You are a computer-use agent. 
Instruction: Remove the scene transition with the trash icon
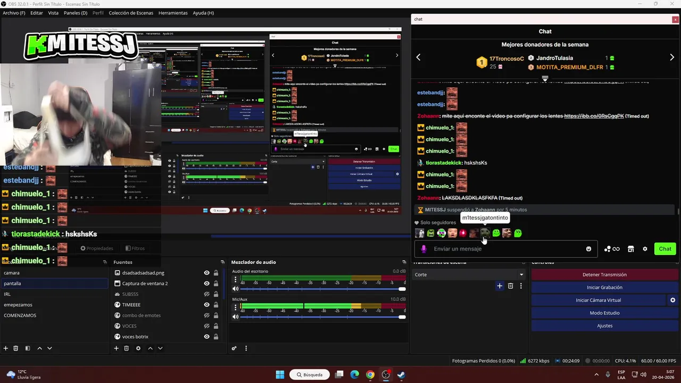tap(510, 286)
